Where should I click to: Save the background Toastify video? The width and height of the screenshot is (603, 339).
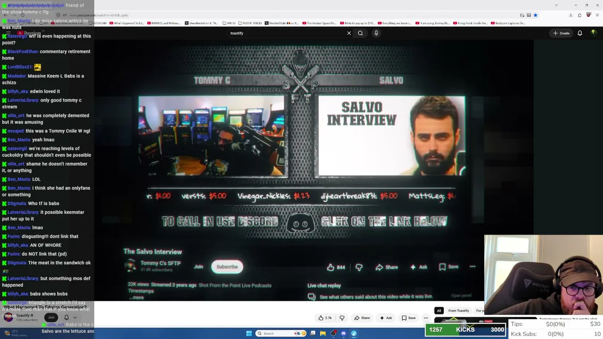point(408,318)
